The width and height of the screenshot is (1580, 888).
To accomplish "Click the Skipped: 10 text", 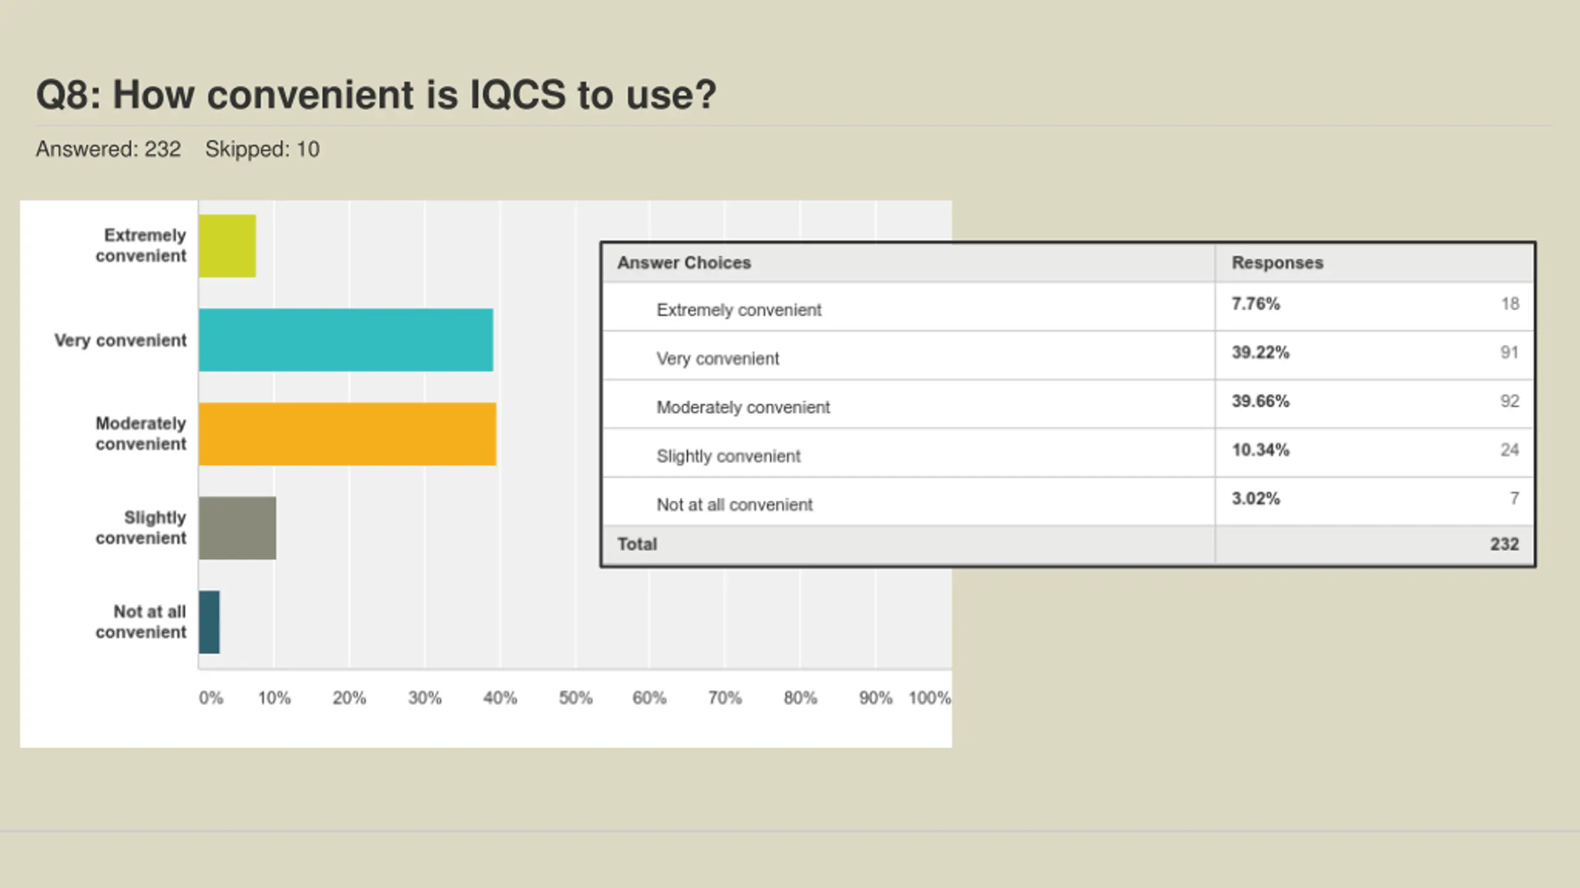I will click(262, 149).
